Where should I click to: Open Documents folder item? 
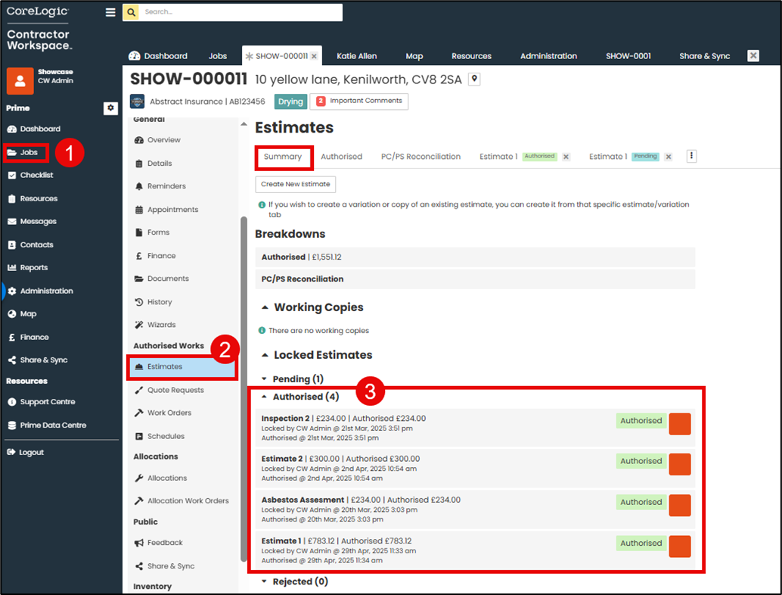162,279
